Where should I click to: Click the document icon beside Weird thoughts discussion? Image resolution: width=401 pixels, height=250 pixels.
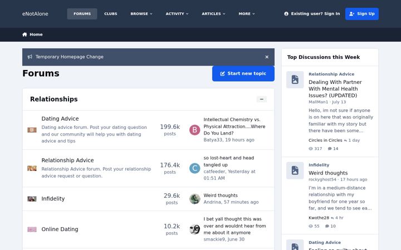coord(295,171)
